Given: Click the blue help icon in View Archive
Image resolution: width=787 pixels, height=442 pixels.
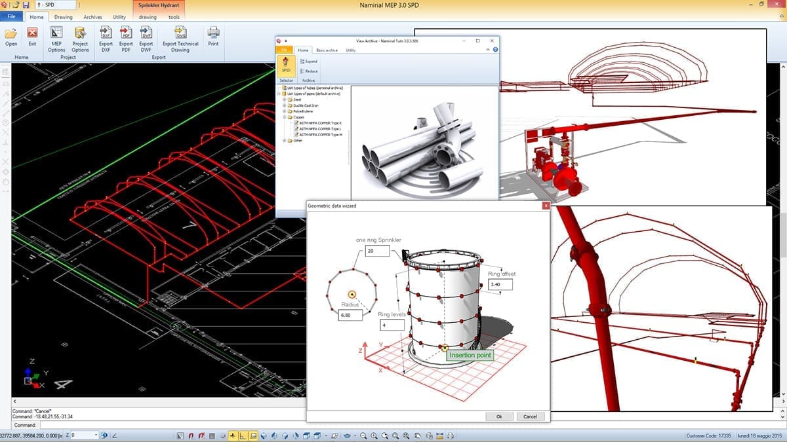Looking at the screenshot, I should tap(495, 50).
